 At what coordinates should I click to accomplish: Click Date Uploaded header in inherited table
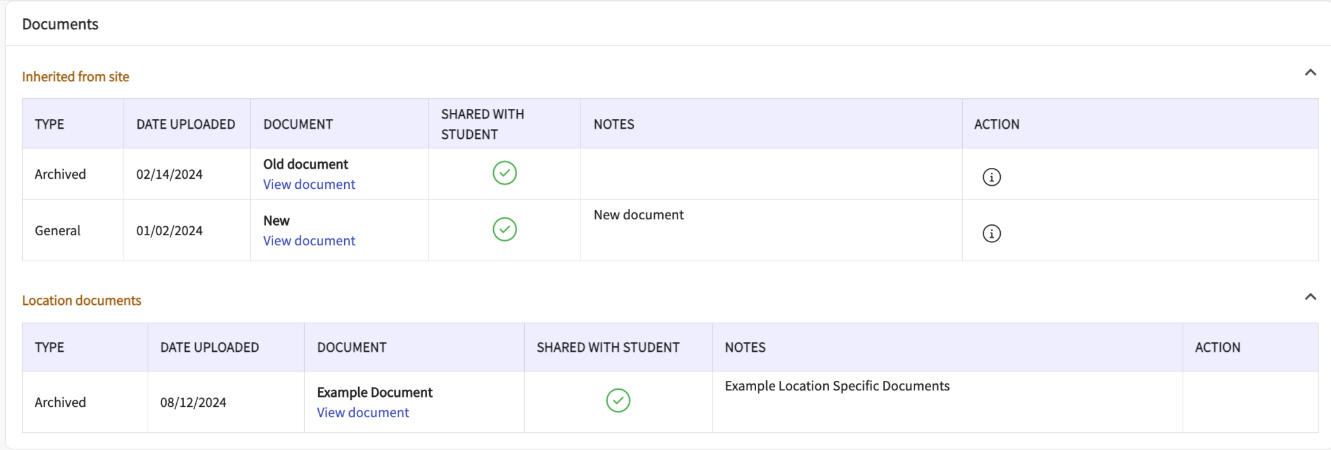click(186, 124)
